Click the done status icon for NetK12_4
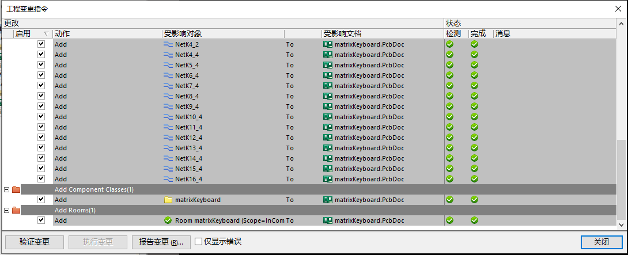The height and width of the screenshot is (255, 628). pyautogui.click(x=474, y=138)
